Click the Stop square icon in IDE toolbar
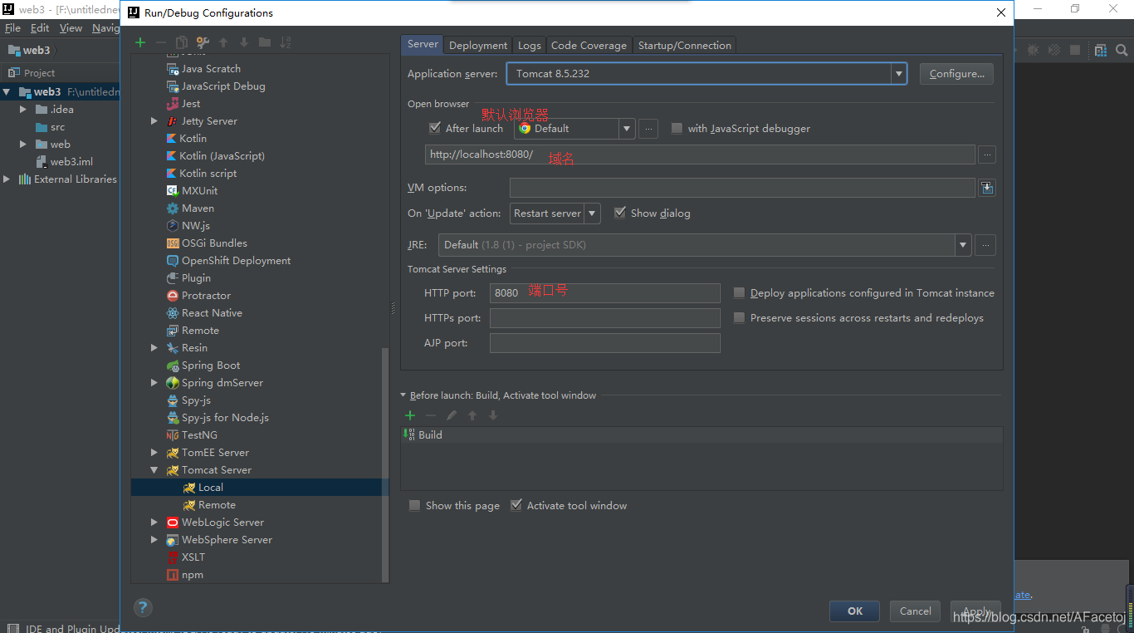 [x=1075, y=51]
